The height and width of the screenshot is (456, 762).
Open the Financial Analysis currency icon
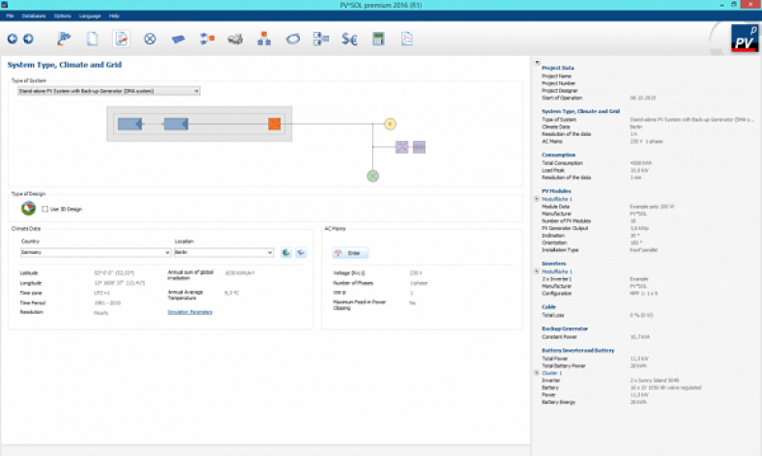coord(350,39)
